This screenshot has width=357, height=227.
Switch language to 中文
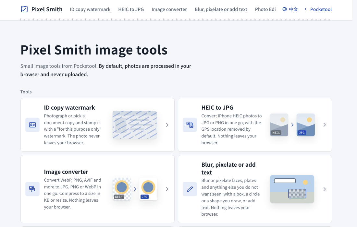coord(293,9)
